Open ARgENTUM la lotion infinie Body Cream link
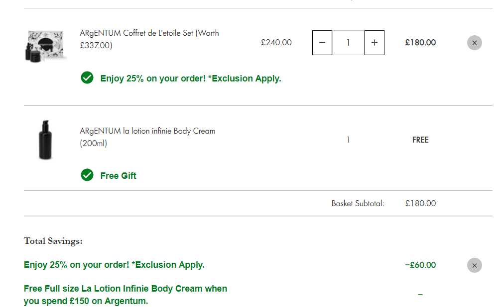The height and width of the screenshot is (307, 504). (147, 137)
